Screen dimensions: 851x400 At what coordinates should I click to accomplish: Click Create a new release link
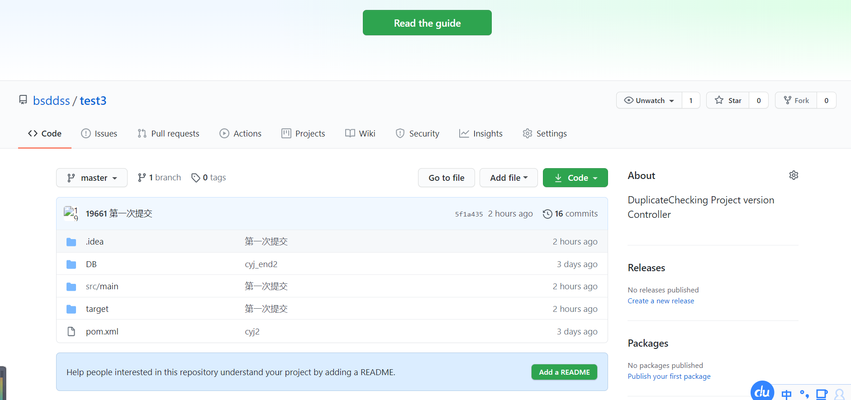661,301
